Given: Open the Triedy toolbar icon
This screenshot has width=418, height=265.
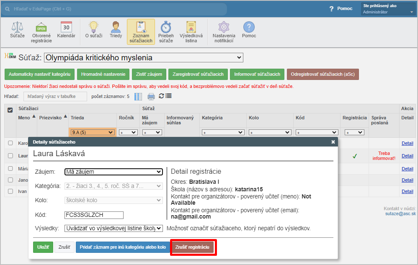Looking at the screenshot, I should click(116, 30).
